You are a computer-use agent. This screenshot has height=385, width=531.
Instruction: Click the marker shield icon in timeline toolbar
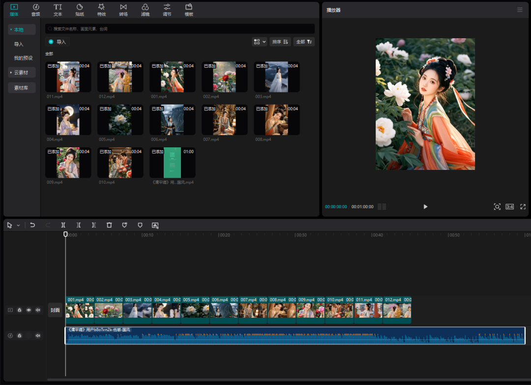coord(140,225)
